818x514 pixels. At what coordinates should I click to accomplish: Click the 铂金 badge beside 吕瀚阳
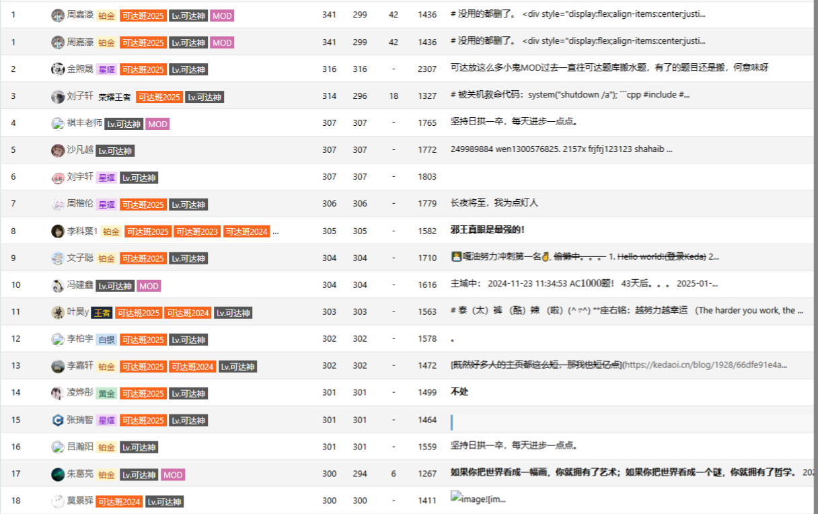(x=106, y=447)
